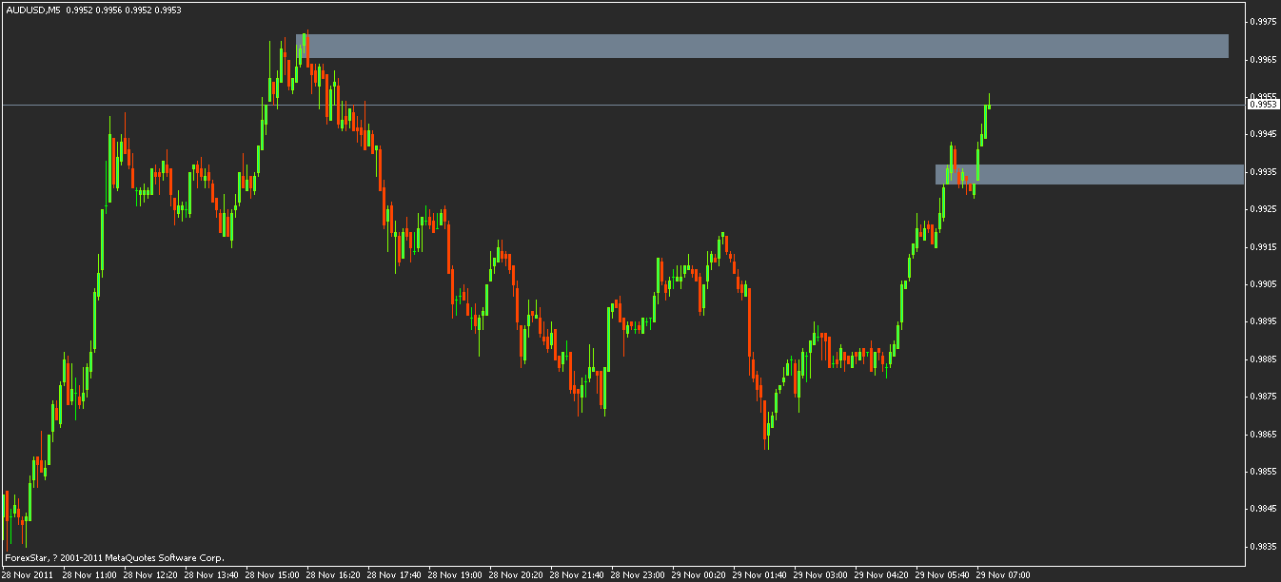Image resolution: width=1281 pixels, height=582 pixels.
Task: Click the 29 Nov 03:00 time label
Action: (x=820, y=575)
